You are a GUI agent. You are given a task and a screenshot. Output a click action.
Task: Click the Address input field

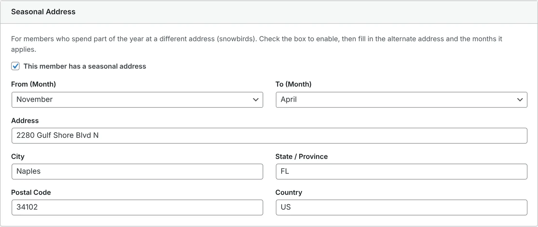[269, 136]
